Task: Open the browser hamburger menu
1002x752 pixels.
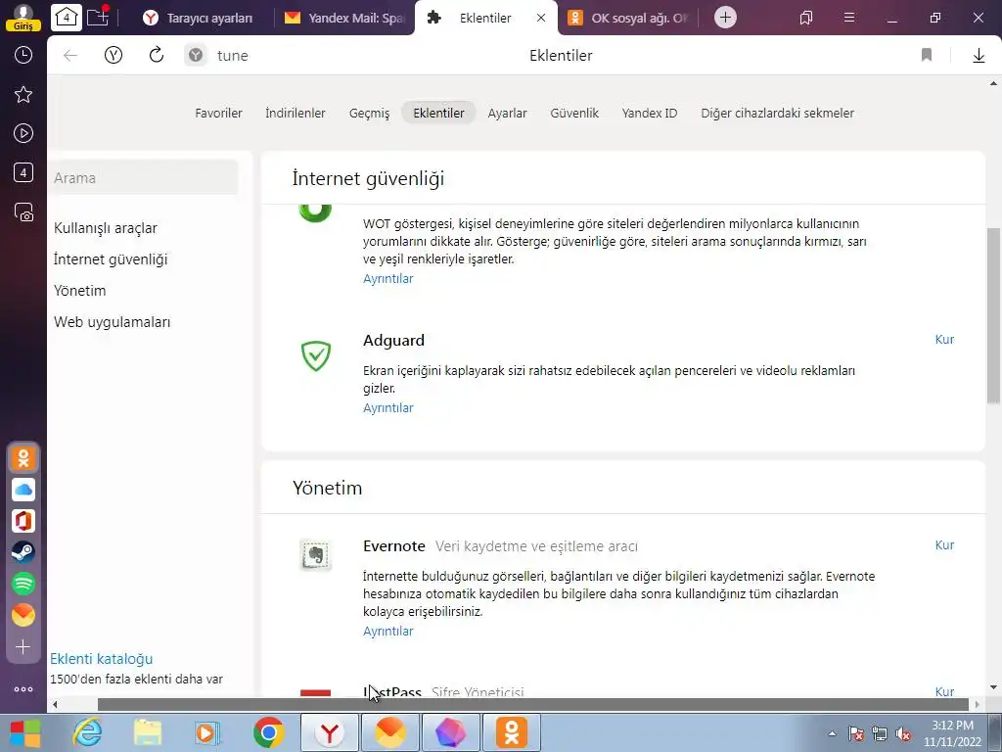Action: 849,18
